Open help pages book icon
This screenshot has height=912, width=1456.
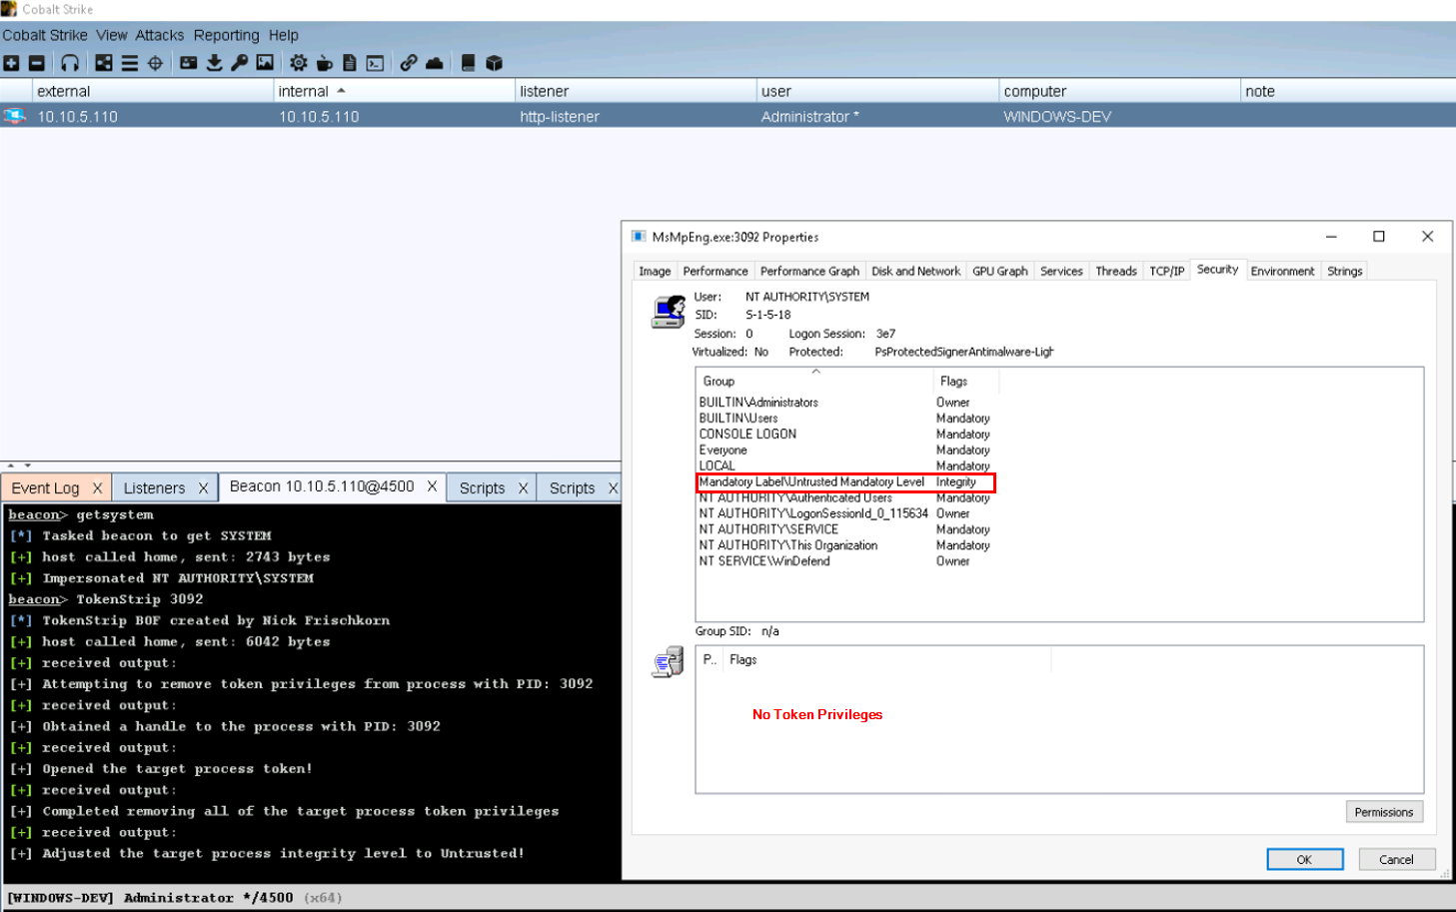468,63
